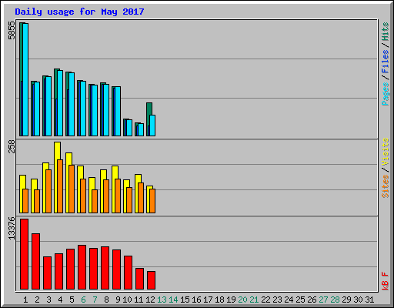Click the 5855 y-axis value
This screenshot has width=394, height=308.
click(12, 31)
